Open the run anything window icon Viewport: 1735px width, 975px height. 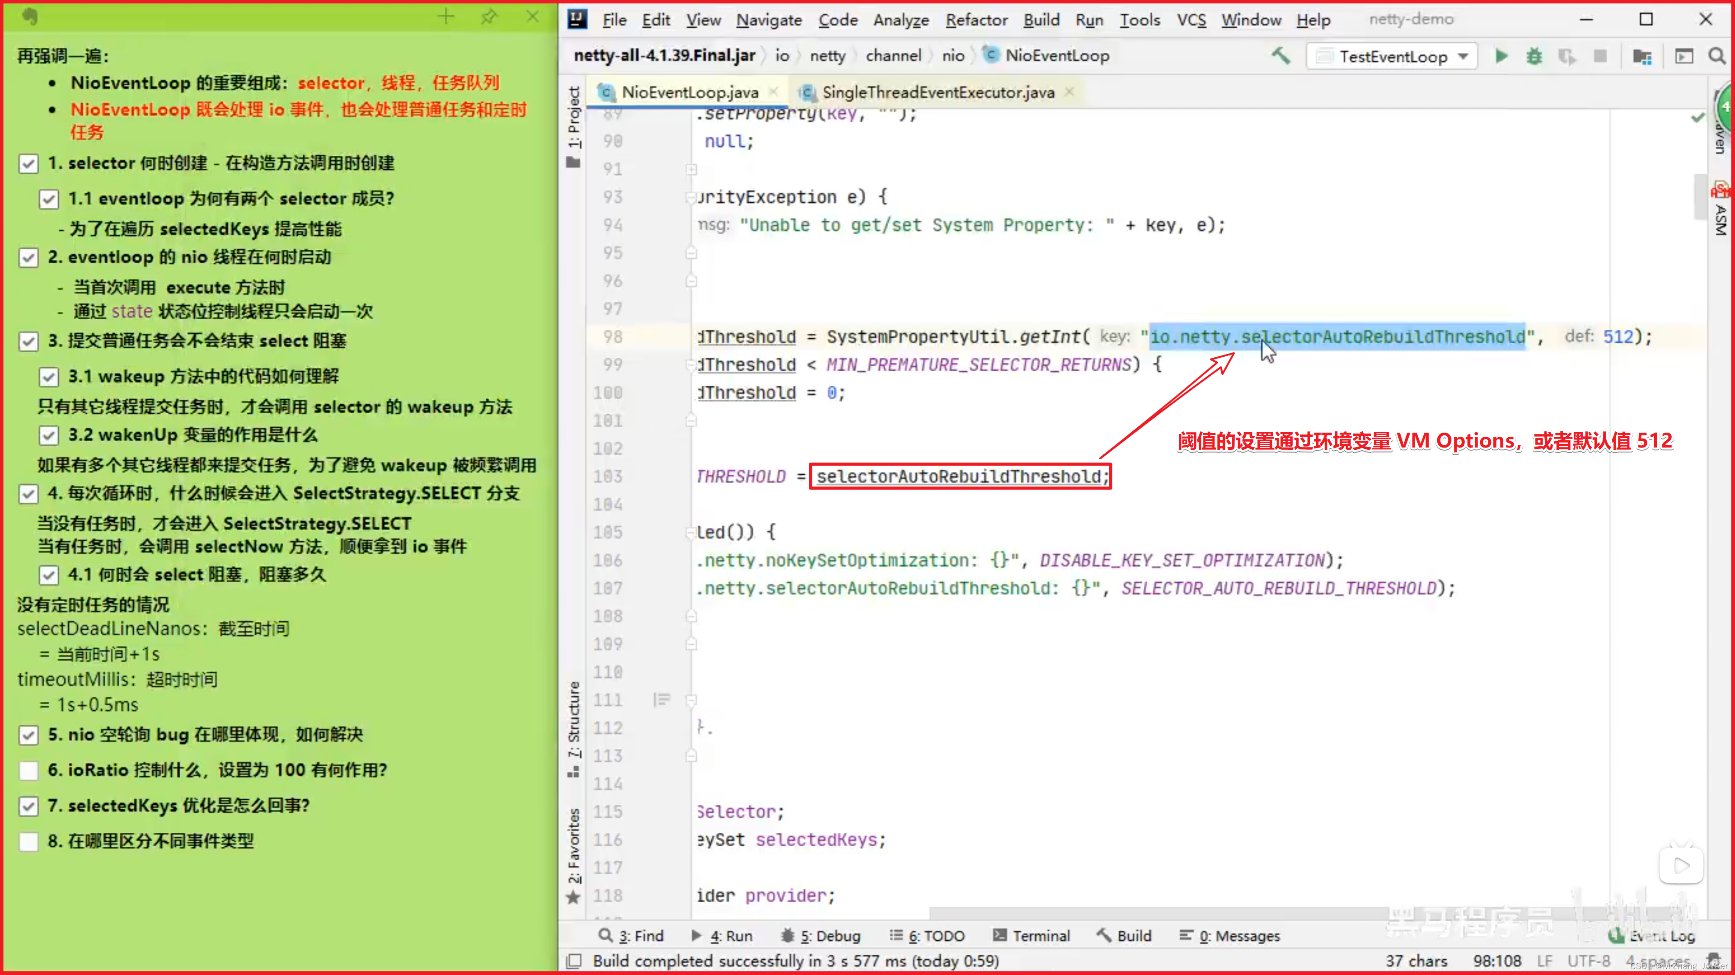point(1684,56)
